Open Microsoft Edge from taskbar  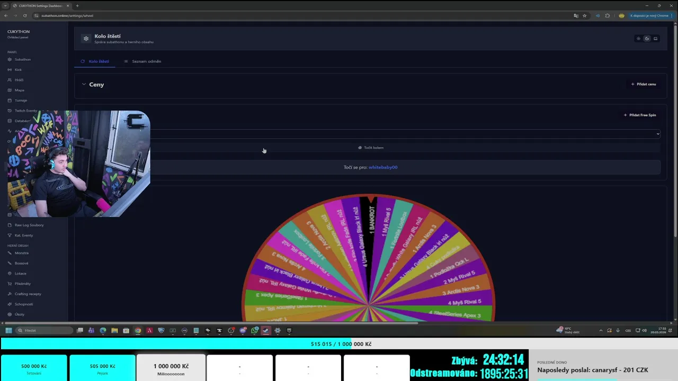click(x=103, y=330)
